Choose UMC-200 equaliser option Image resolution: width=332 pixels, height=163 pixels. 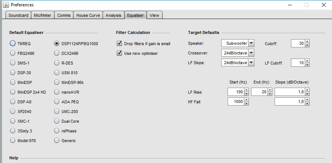coord(57,112)
